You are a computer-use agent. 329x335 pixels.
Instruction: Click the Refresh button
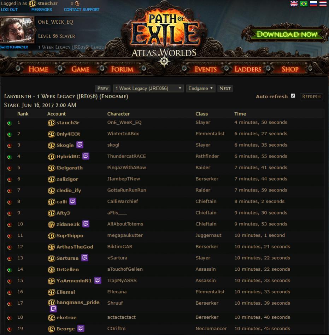(x=311, y=96)
